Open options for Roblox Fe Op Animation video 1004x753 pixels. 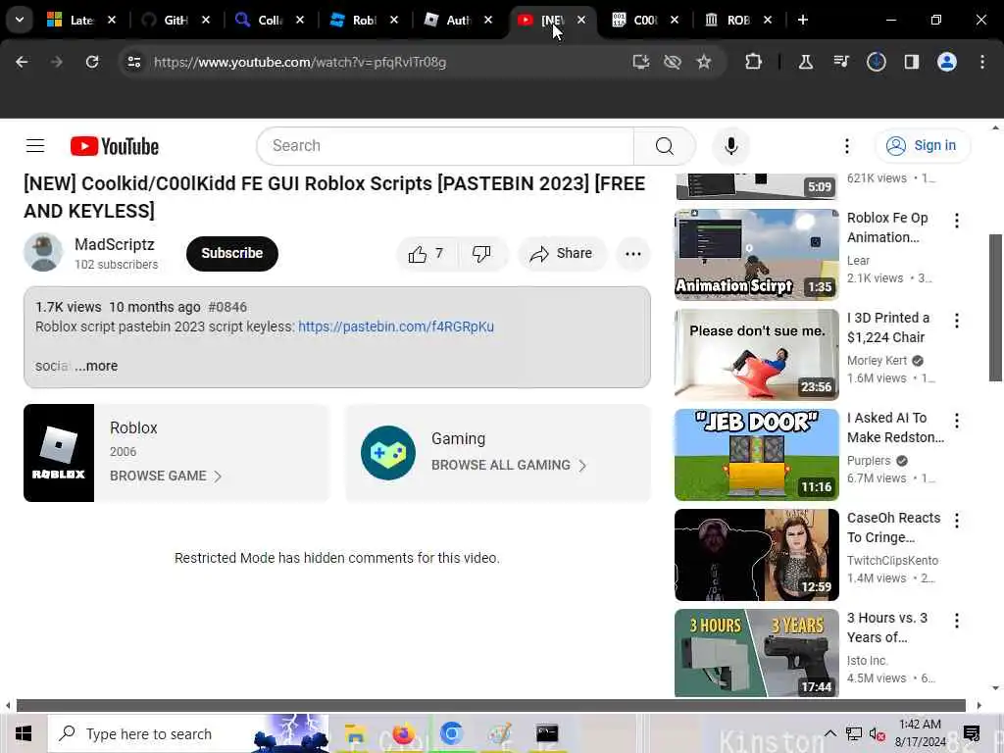click(957, 221)
